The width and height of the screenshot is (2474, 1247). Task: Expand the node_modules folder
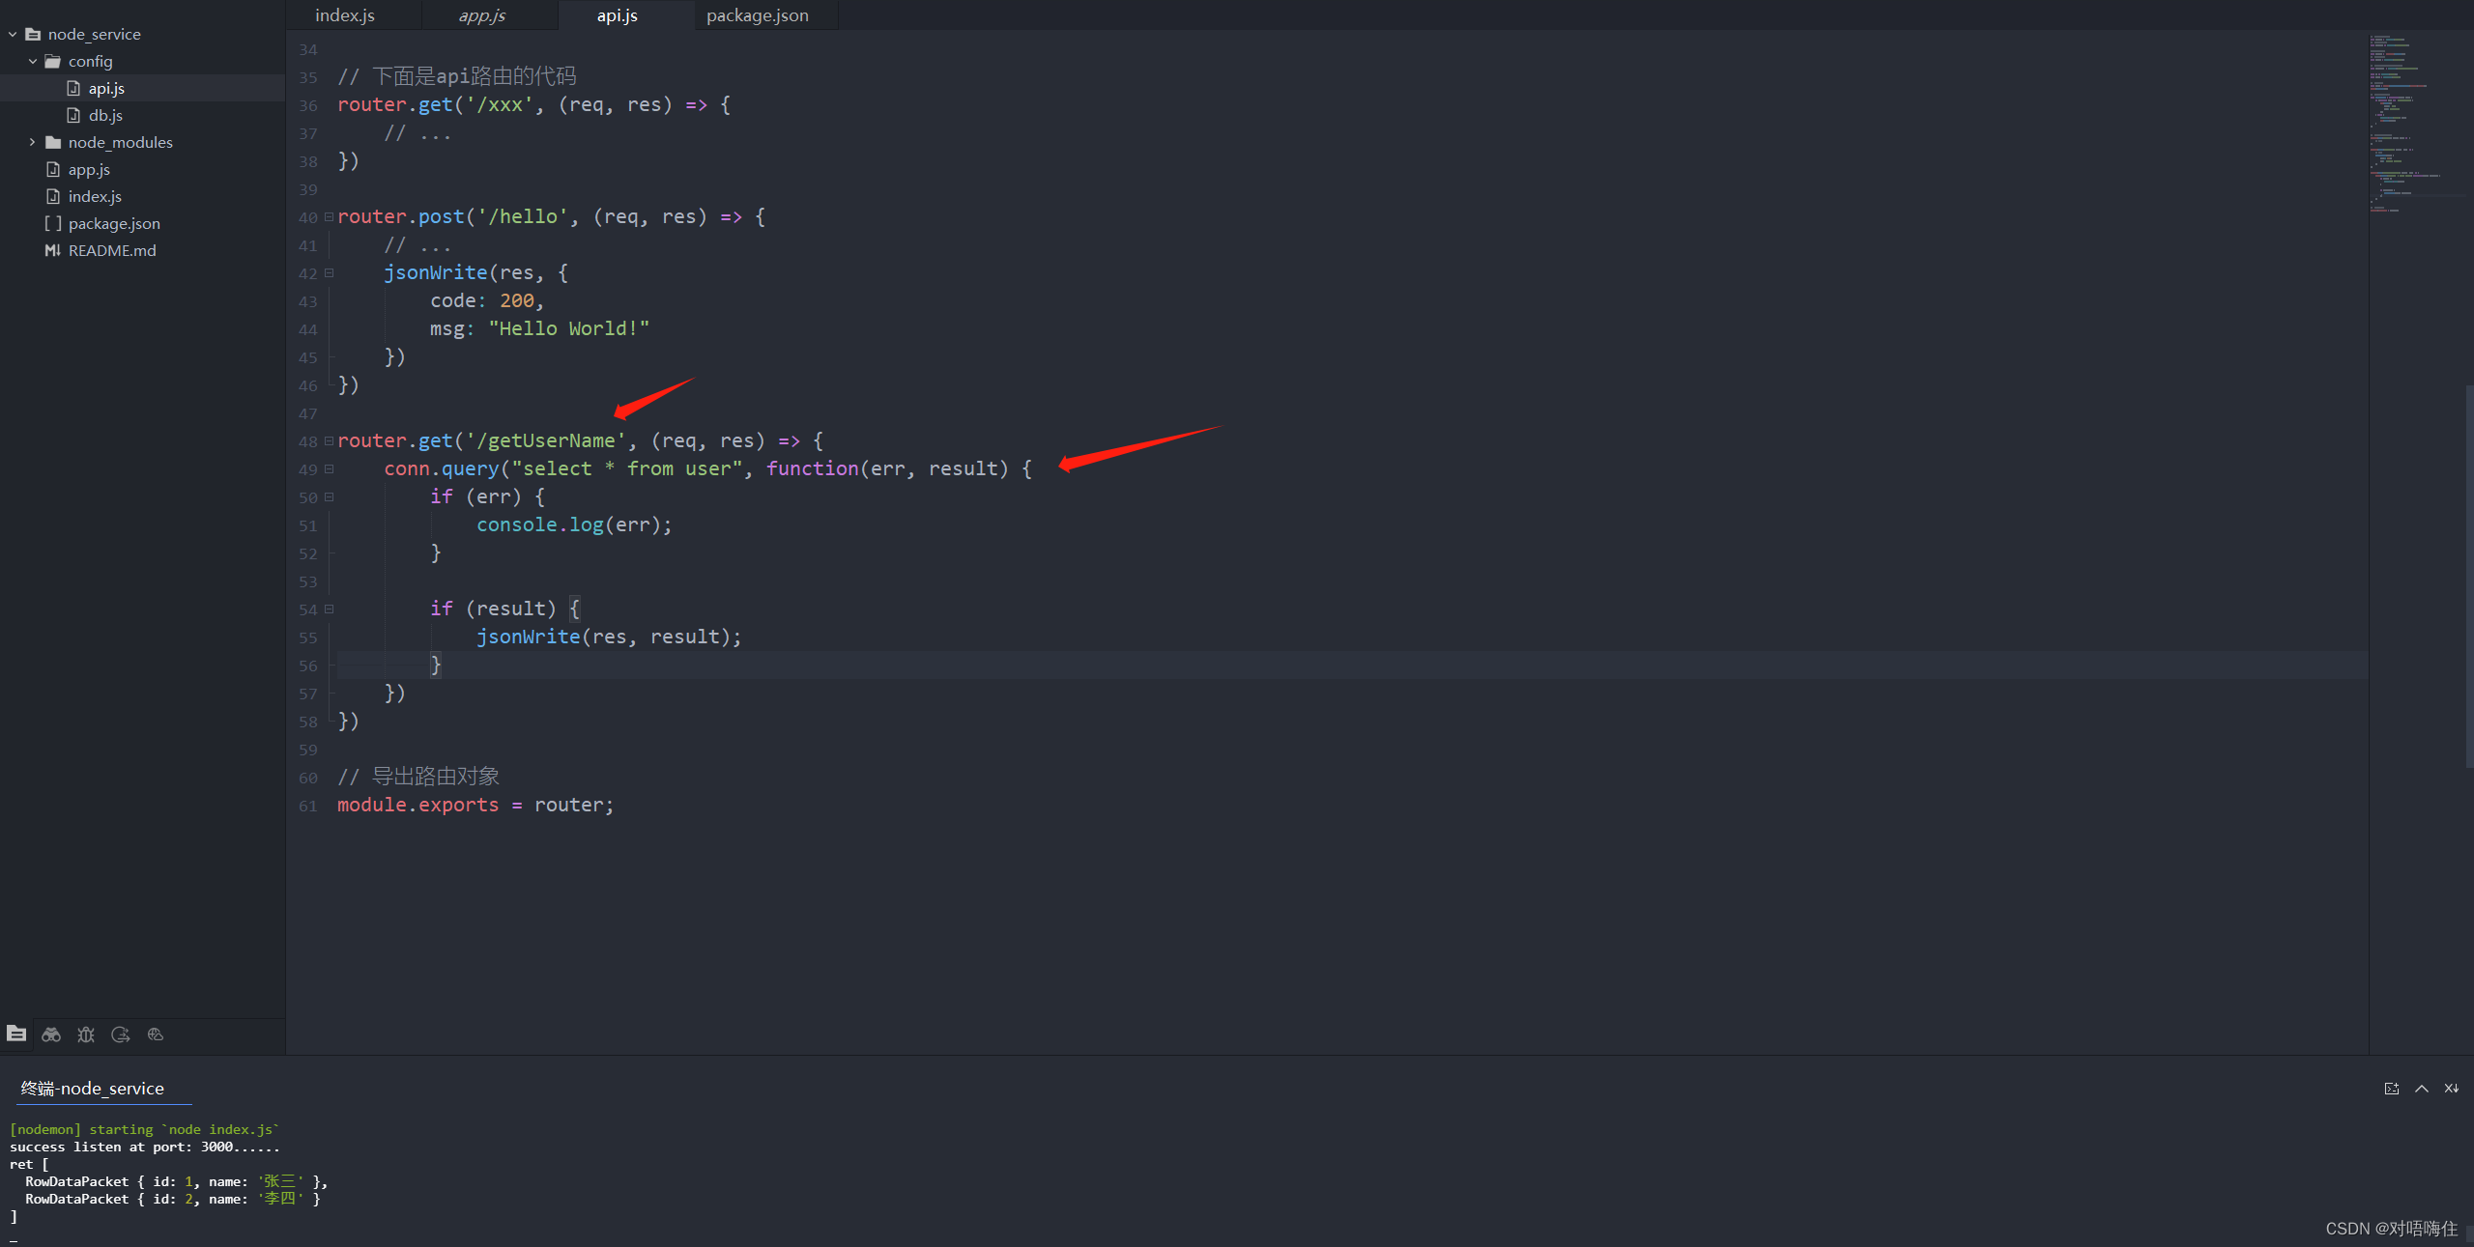[33, 142]
